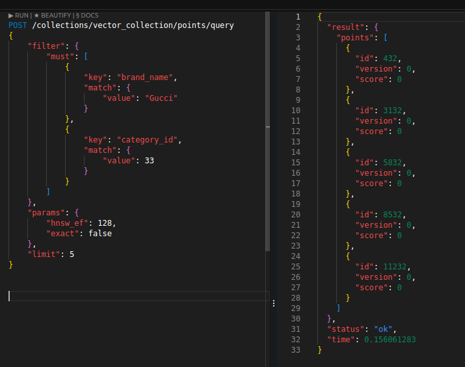
Task: Click the POST method keyword
Action: click(x=18, y=25)
